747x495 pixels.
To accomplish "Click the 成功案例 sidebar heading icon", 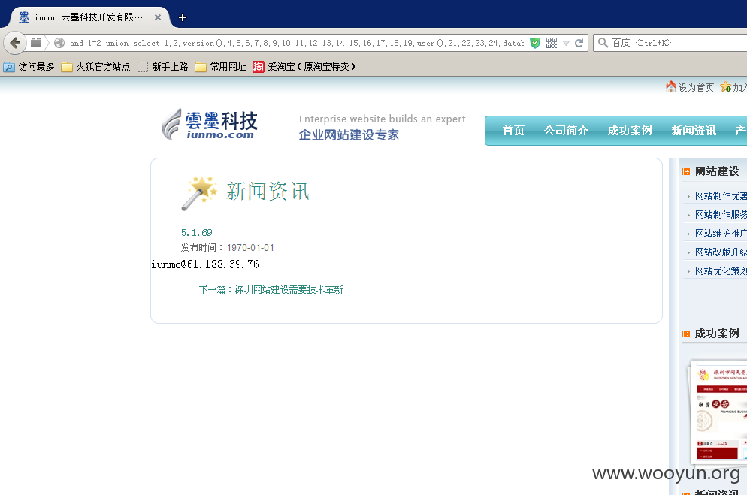I will (687, 334).
